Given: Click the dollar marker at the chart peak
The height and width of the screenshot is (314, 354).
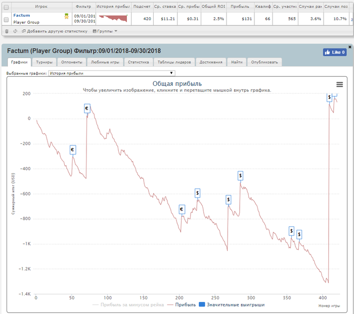Looking at the screenshot, I should 330,97.
